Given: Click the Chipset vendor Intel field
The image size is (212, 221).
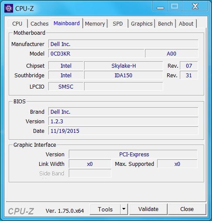Looking at the screenshot, I should [66, 66].
